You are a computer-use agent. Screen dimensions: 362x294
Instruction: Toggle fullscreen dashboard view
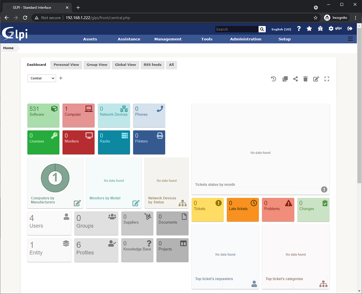pyautogui.click(x=327, y=79)
